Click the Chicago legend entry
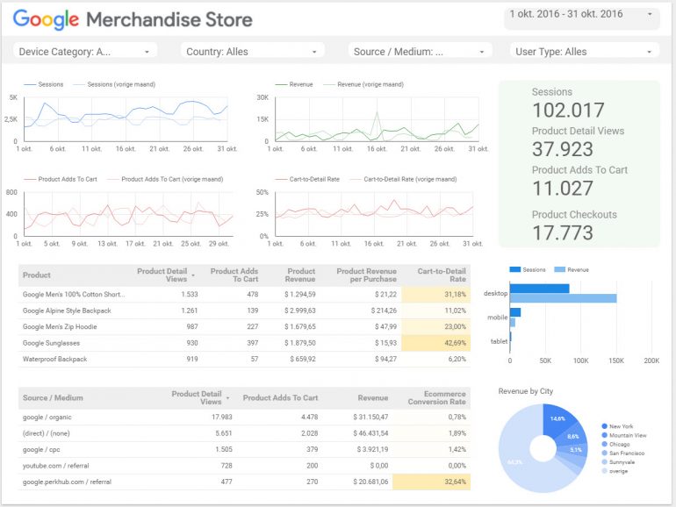 coord(615,444)
